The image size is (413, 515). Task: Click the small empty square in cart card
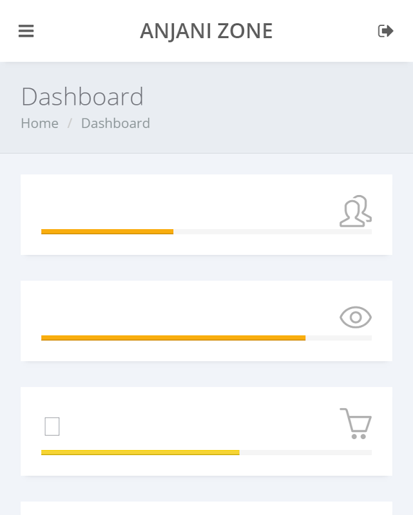[x=52, y=427]
